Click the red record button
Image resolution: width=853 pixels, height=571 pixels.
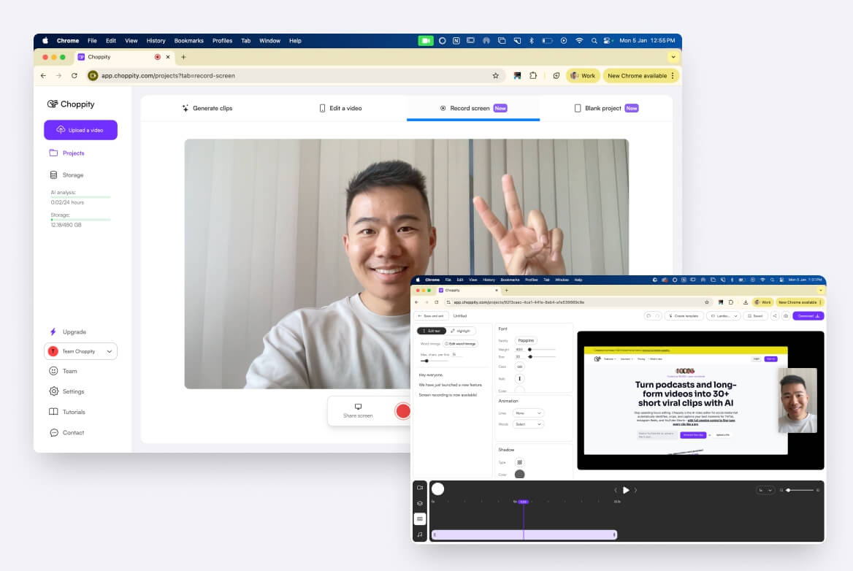tap(402, 411)
